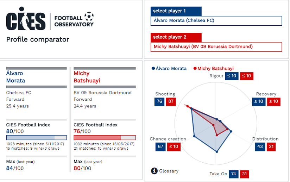
Task: Click Morata's blue CIES index bar
Action: 37,138
